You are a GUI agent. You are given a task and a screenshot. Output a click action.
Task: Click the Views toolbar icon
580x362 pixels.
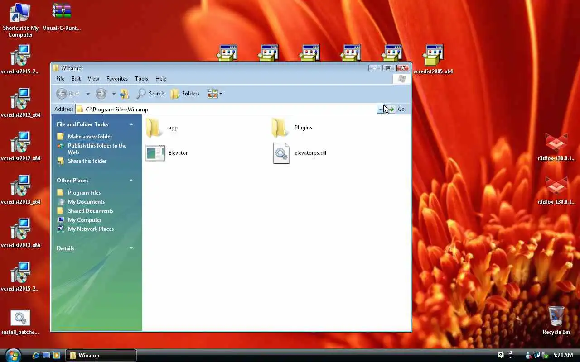[213, 94]
